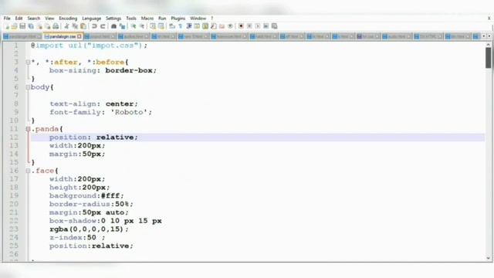Toggle show all characters icon

(x=181, y=26)
